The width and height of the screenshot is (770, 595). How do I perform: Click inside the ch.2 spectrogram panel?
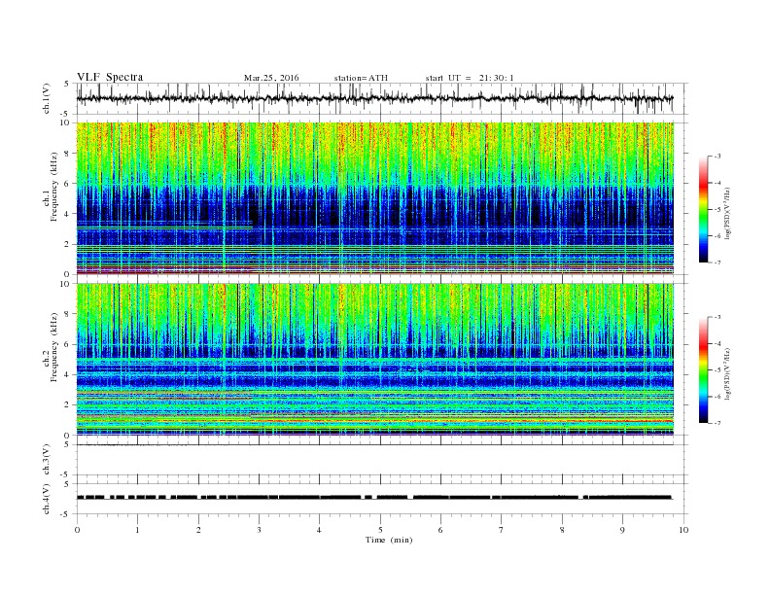[375, 360]
